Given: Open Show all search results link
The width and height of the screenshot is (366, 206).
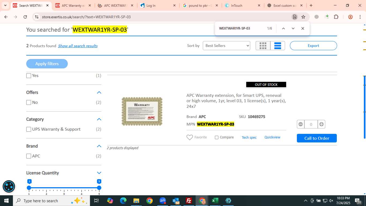Looking at the screenshot, I should point(78,46).
